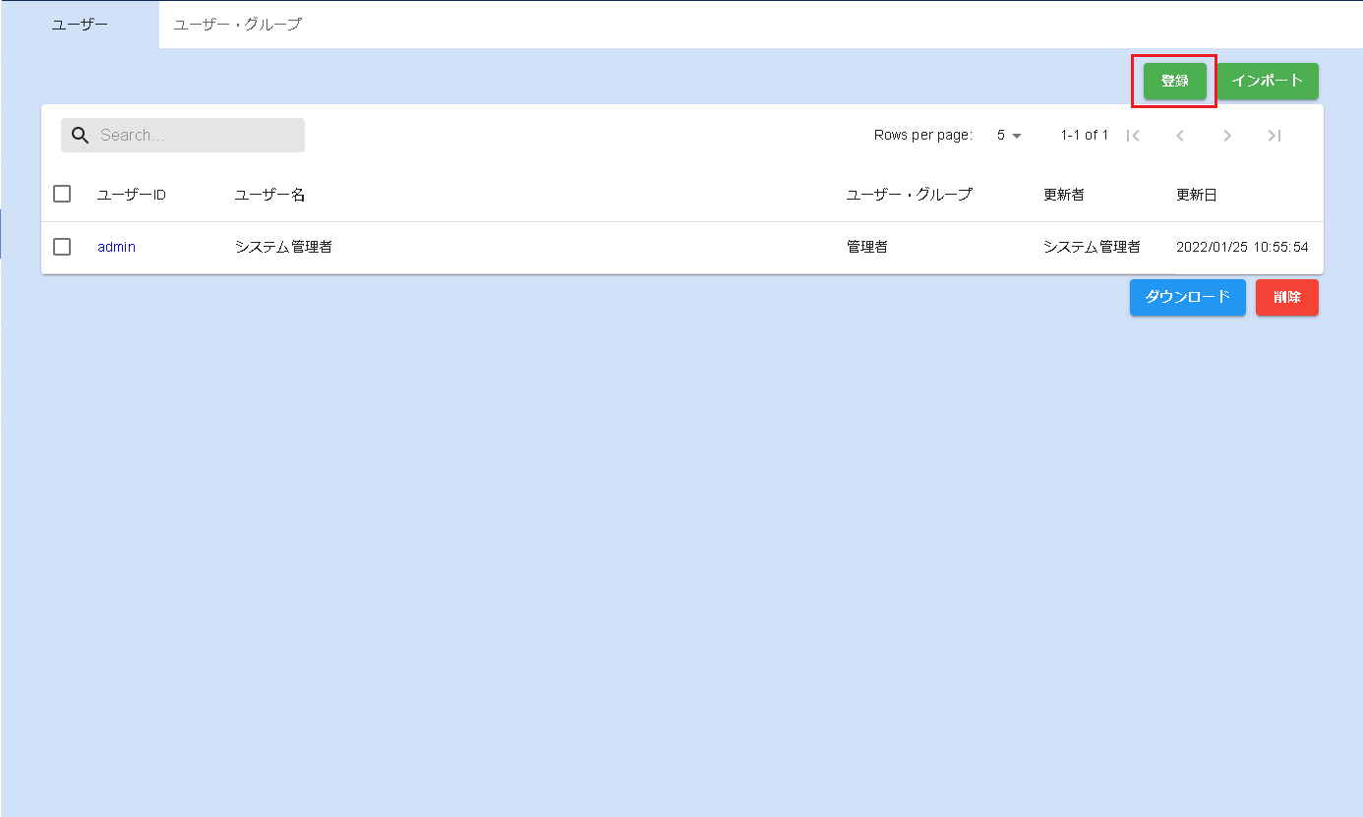Focus the Search text field
Image resolution: width=1363 pixels, height=817 pixels.
pos(197,136)
